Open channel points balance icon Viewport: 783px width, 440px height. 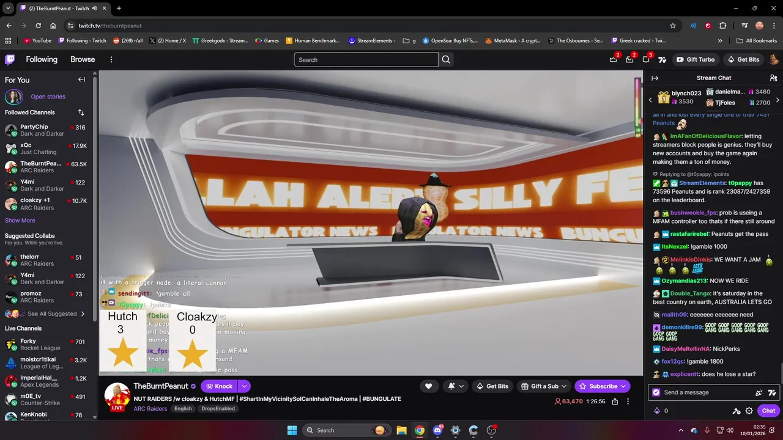[x=658, y=411]
